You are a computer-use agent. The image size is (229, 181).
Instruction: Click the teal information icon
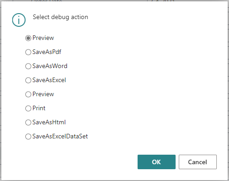(19, 20)
